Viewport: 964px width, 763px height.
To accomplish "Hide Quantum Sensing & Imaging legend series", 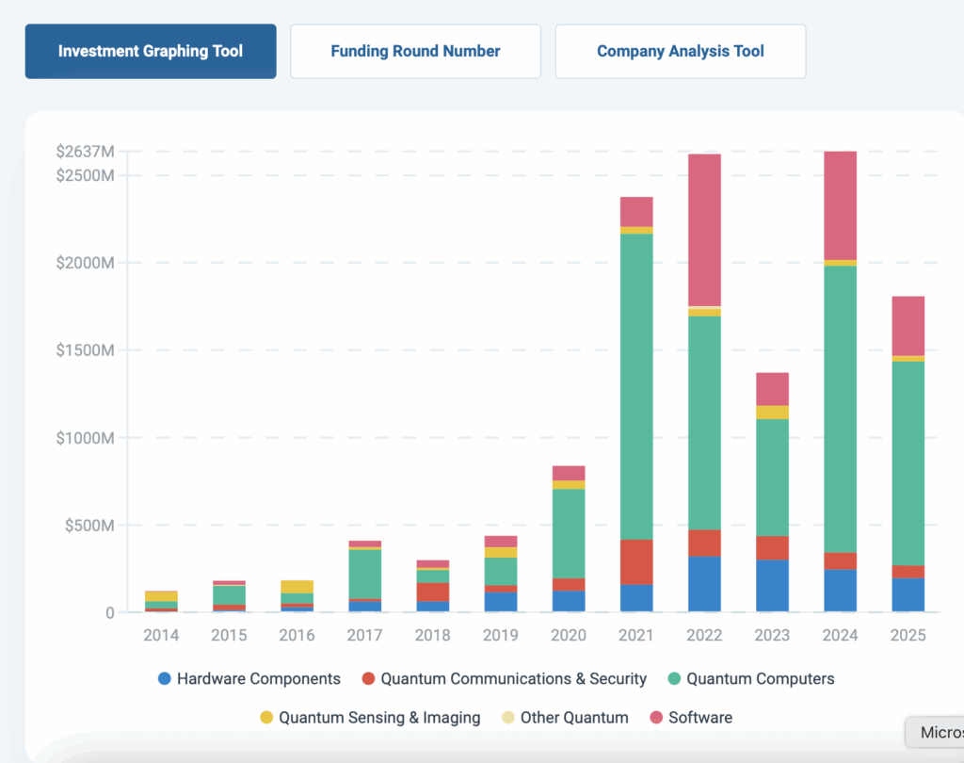I will coord(266,718).
